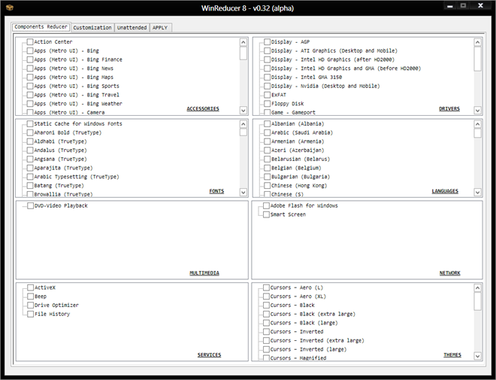Screen dimensions: 496x380
Task: Click scroll-up arrow in Themes list
Action: tap(478, 288)
